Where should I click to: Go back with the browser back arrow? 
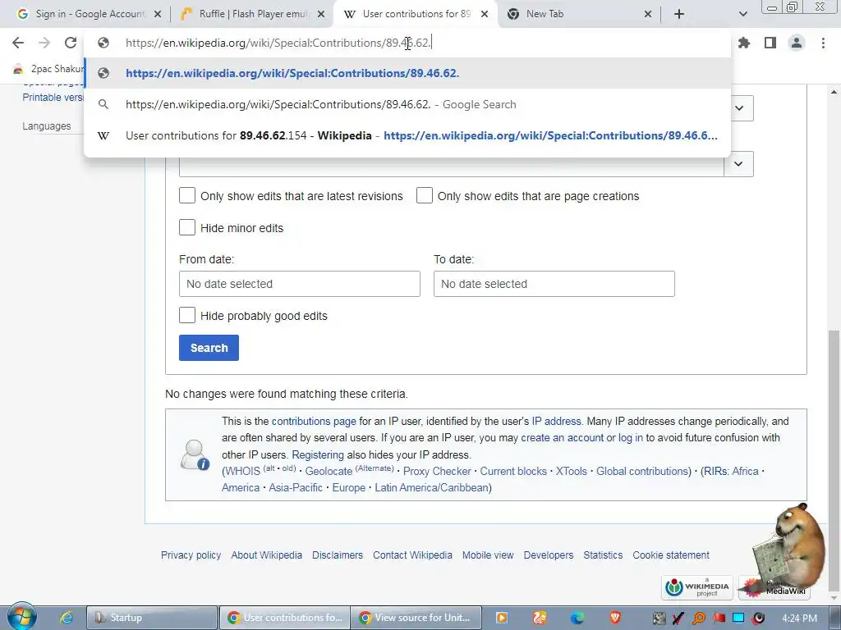[x=18, y=43]
